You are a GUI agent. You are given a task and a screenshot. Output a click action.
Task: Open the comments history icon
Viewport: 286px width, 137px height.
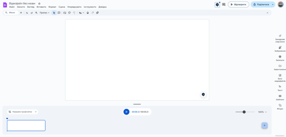tap(224, 4)
